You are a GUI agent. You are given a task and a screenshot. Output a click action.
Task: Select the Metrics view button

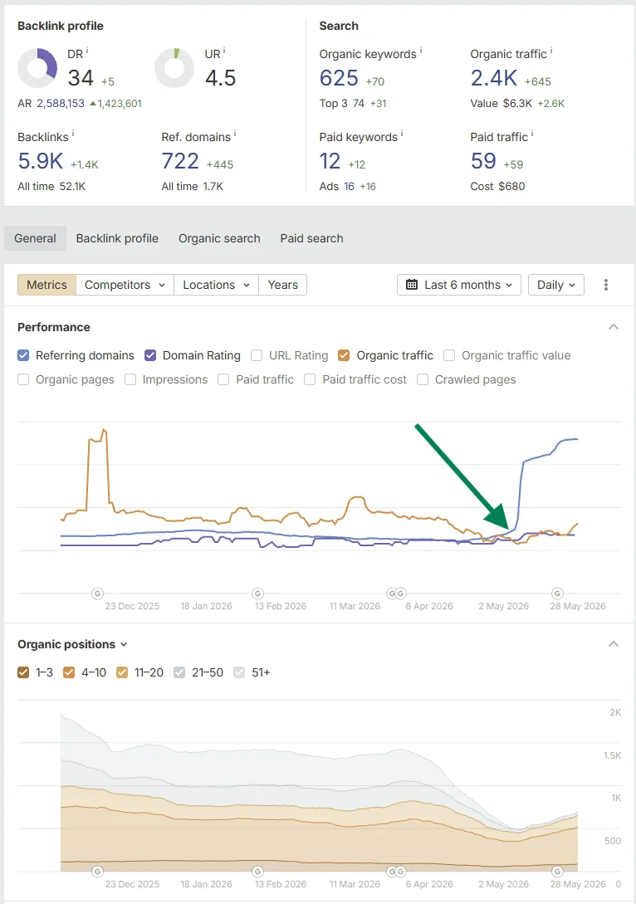[46, 285]
